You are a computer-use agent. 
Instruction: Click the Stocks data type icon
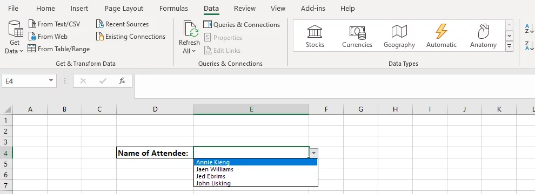pos(315,32)
